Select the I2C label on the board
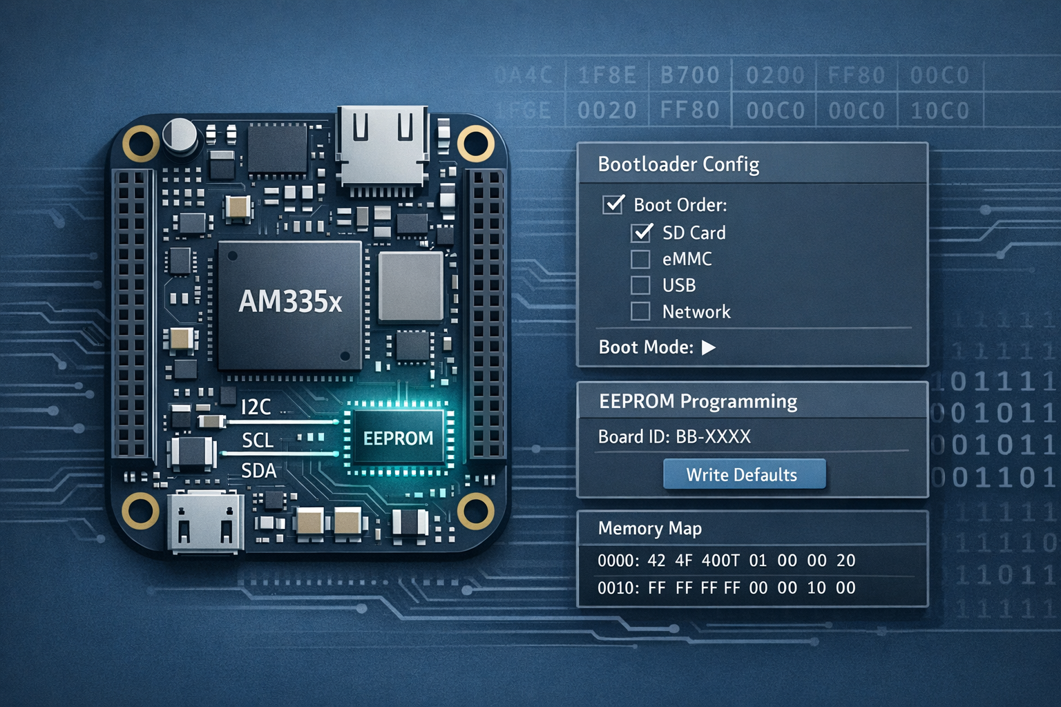Viewport: 1061px width, 707px height. coord(256,406)
